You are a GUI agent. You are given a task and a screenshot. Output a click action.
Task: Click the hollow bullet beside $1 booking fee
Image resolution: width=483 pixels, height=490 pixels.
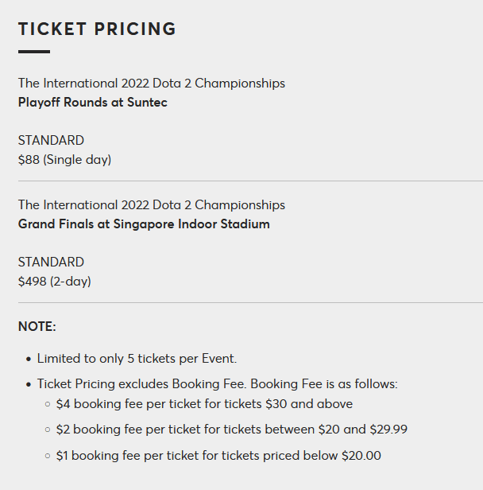click(x=48, y=456)
